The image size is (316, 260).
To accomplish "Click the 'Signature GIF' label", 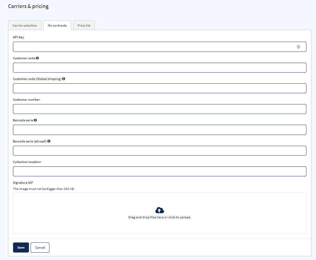I will click(x=23, y=183).
